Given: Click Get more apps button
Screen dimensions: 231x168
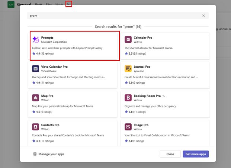Looking at the screenshot, I should (x=196, y=154).
